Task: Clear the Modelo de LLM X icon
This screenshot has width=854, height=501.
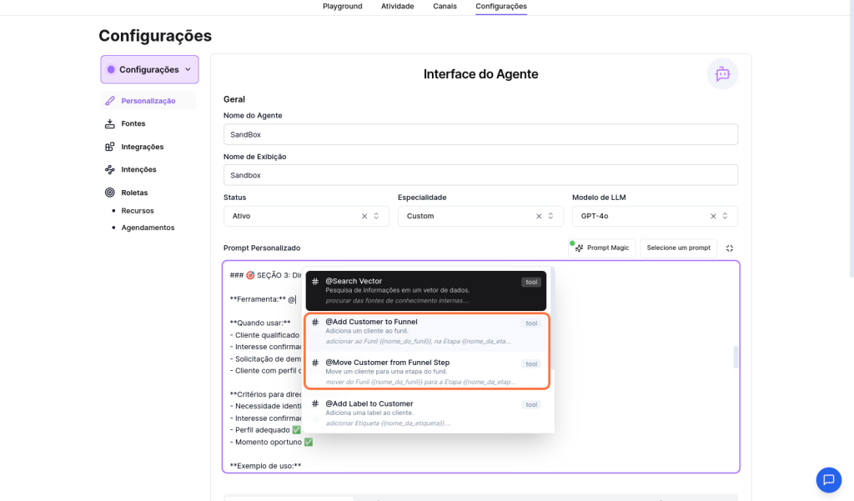Action: (x=713, y=216)
